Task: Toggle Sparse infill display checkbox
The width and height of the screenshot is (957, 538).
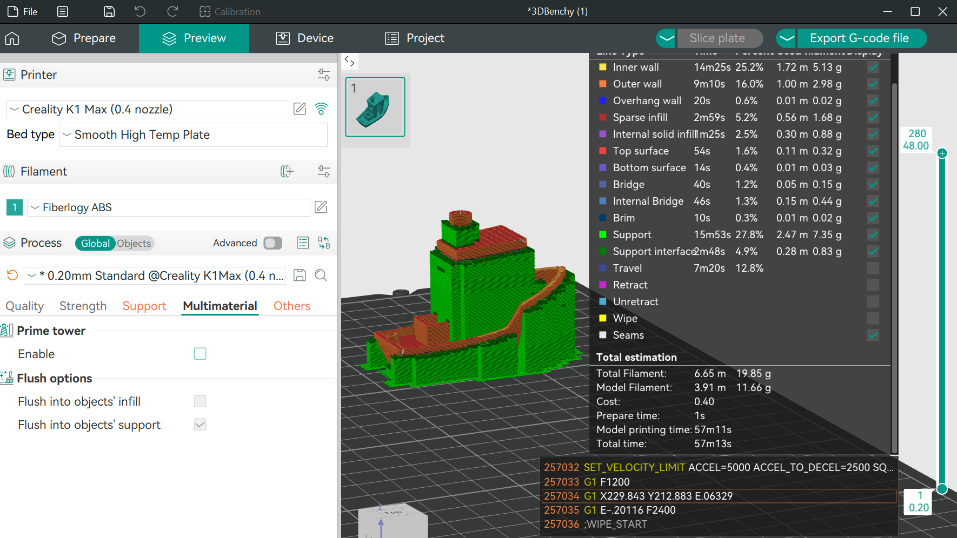Action: [873, 118]
